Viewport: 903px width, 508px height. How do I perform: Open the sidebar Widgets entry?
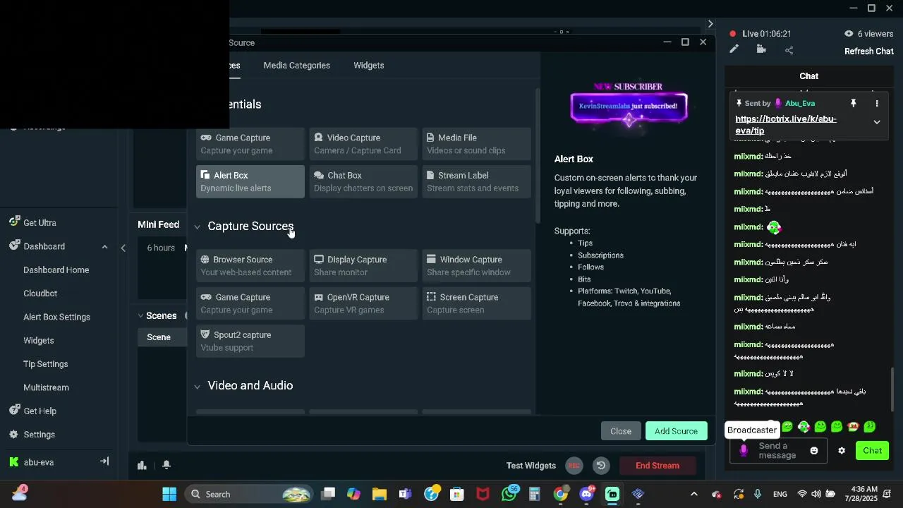[x=39, y=340]
